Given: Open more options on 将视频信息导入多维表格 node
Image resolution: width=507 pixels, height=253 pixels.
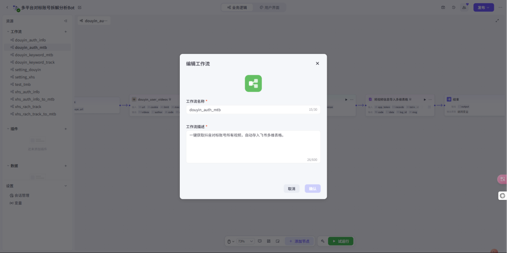Looking at the screenshot, I should pos(430,100).
